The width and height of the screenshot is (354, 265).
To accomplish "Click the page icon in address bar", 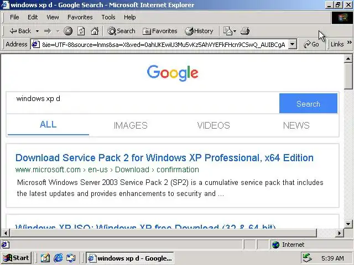I will click(x=35, y=44).
